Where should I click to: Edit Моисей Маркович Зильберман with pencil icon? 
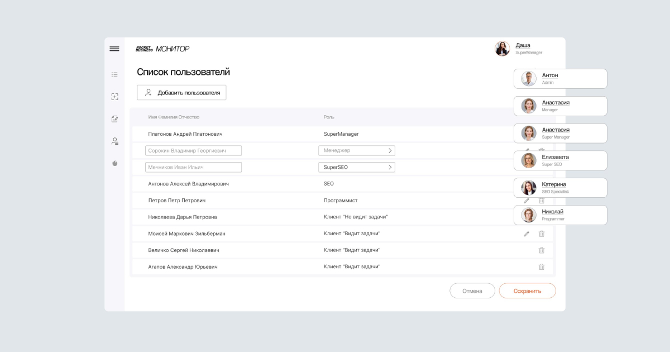[527, 234]
